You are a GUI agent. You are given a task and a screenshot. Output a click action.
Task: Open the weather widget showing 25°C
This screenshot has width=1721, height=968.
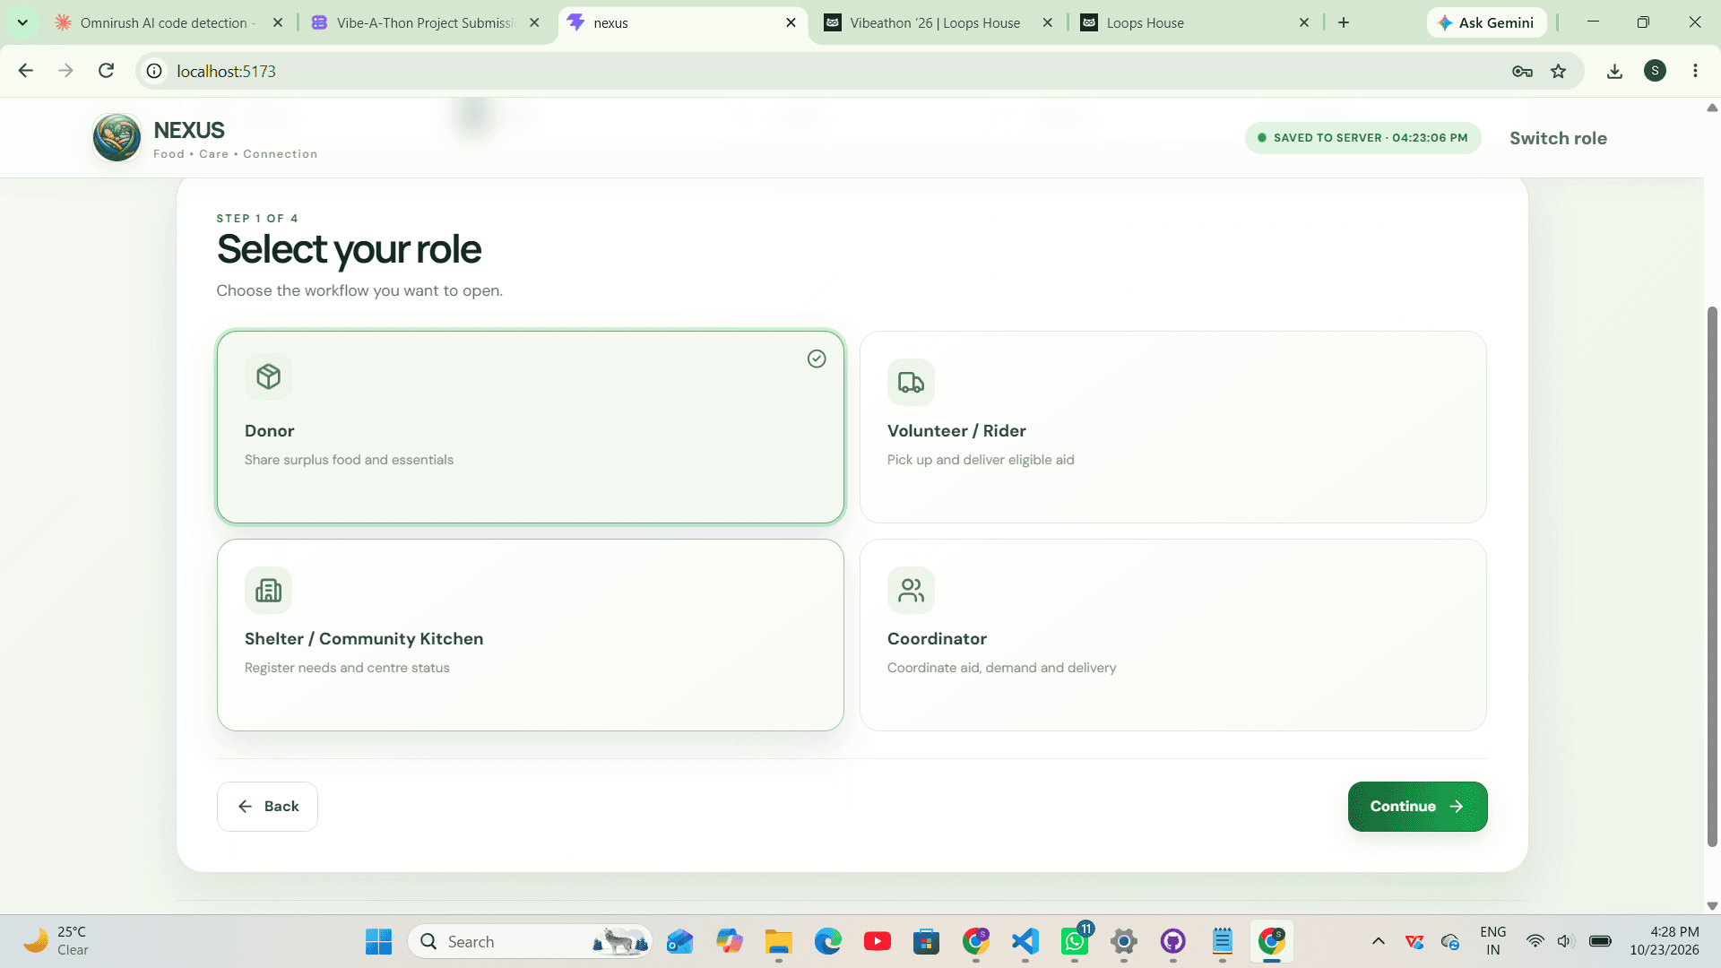(57, 941)
